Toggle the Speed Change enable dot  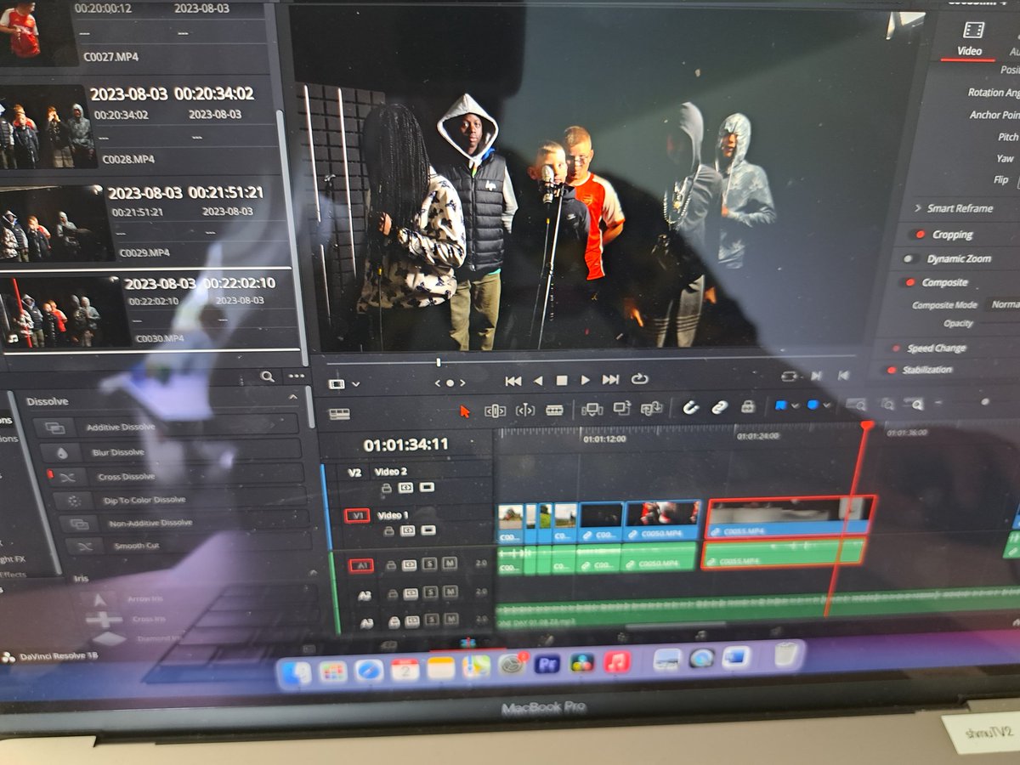pyautogui.click(x=896, y=348)
